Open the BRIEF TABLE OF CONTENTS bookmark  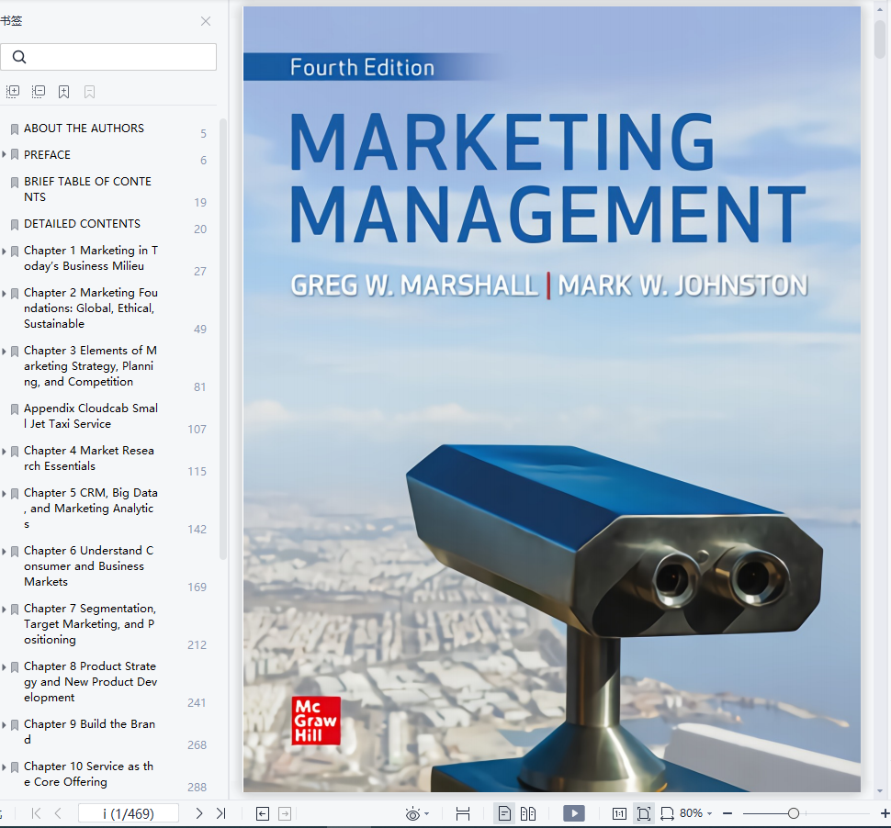[x=87, y=189]
